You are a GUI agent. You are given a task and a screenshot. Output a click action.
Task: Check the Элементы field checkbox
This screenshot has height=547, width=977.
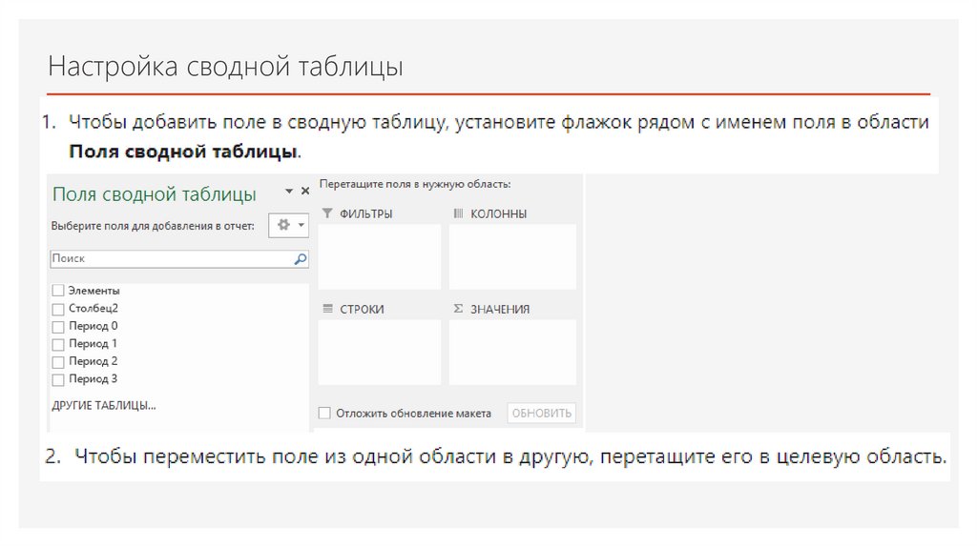(x=58, y=291)
